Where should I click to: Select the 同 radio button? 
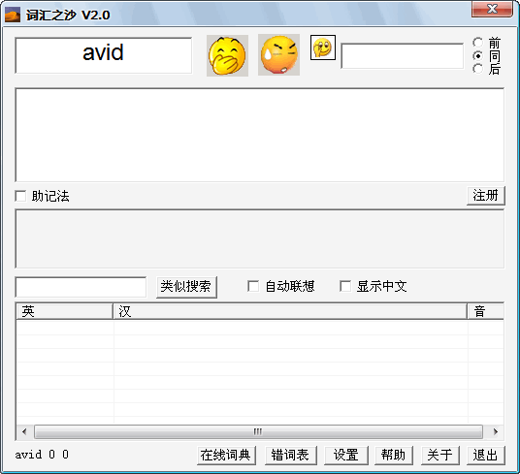click(478, 55)
